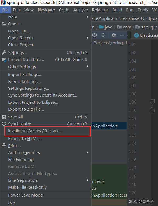158x206 pixels.
Task: Select chApplication item in project tree
Action: [109, 126]
